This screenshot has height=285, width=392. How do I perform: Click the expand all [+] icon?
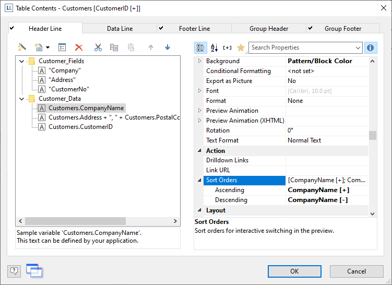point(227,47)
